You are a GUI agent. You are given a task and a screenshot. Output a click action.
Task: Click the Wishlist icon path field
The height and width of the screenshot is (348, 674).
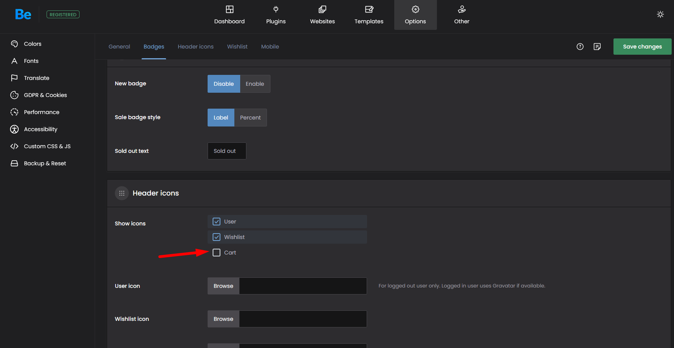(x=303, y=319)
